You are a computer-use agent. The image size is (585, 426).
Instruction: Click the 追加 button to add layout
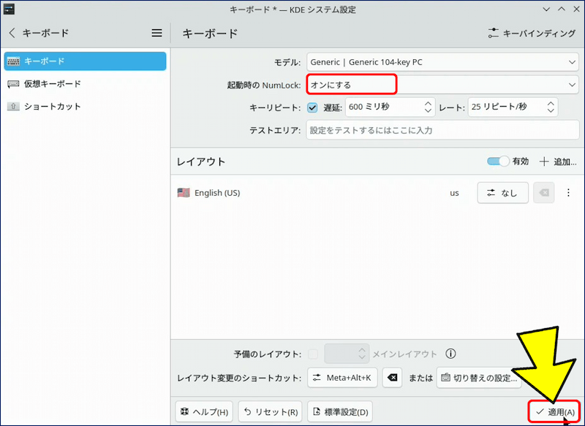point(557,162)
